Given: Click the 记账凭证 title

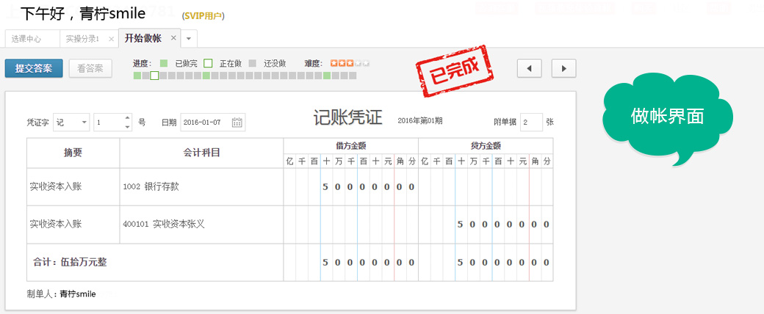Looking at the screenshot, I should coord(348,118).
